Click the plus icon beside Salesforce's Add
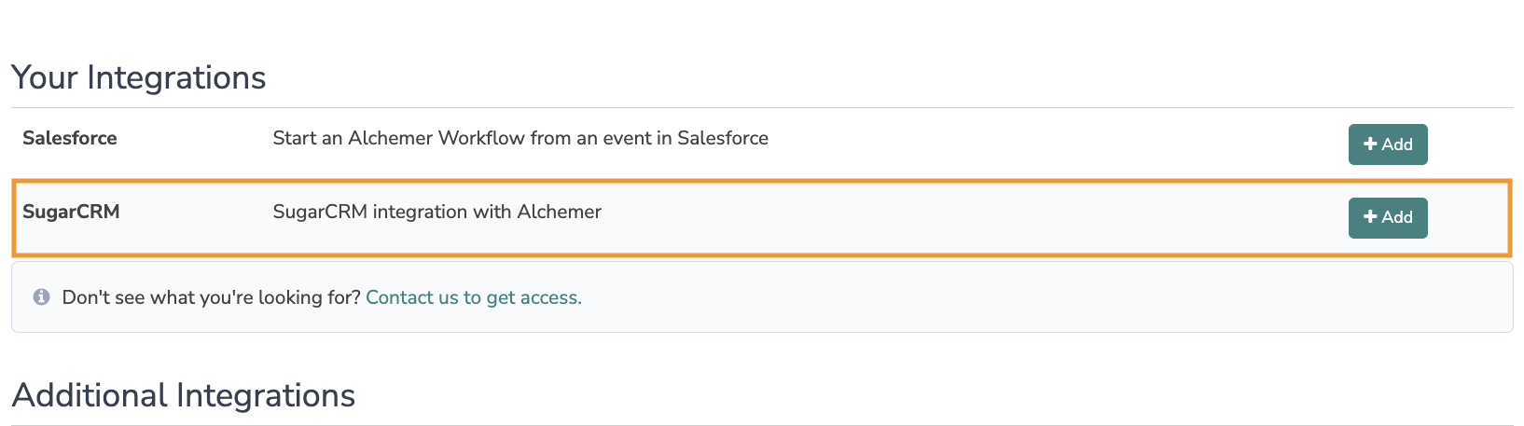 pyautogui.click(x=1370, y=144)
